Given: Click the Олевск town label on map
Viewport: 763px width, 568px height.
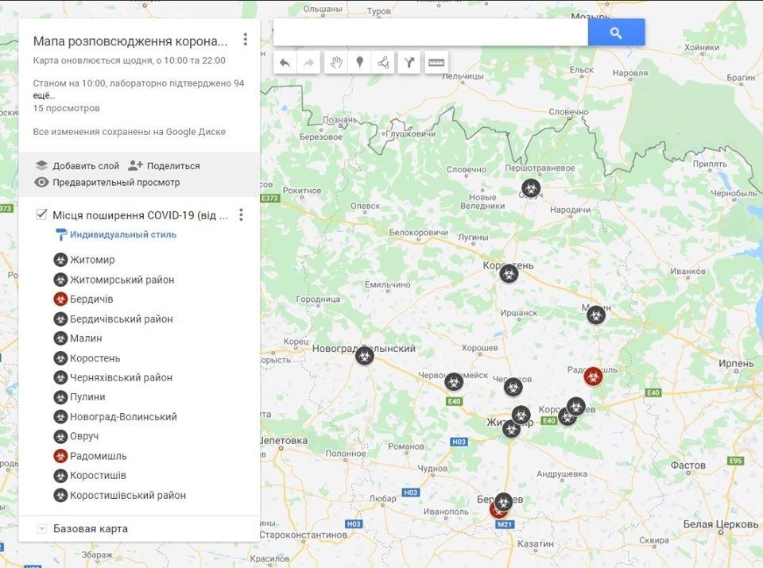Looking at the screenshot, I should click(x=366, y=207).
